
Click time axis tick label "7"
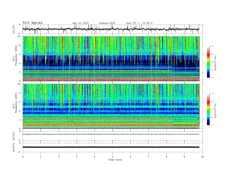pos(149,157)
